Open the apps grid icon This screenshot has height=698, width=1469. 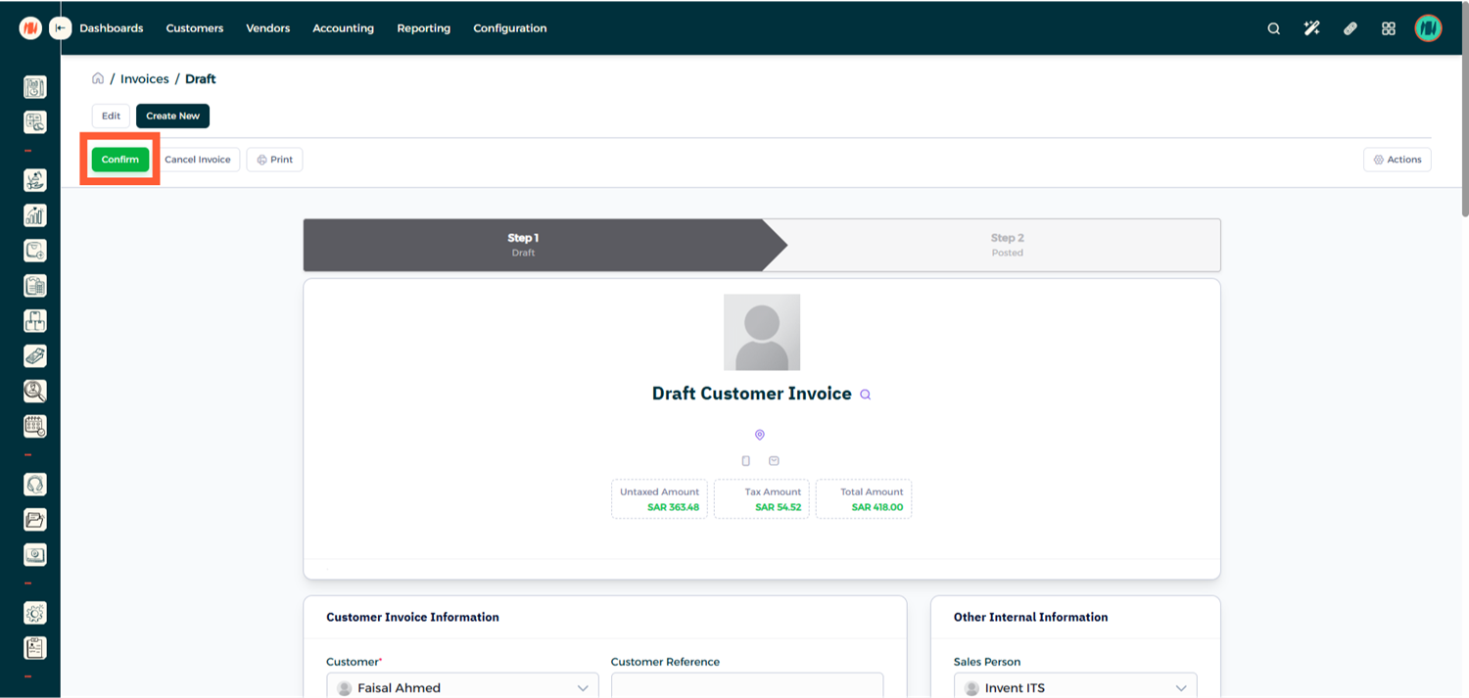tap(1388, 28)
